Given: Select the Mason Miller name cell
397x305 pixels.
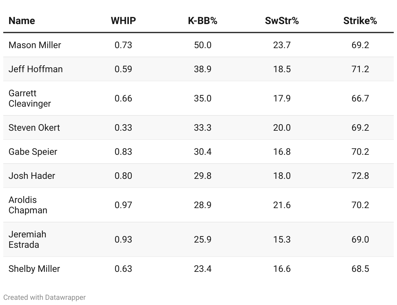Looking at the screenshot, I should [x=35, y=45].
